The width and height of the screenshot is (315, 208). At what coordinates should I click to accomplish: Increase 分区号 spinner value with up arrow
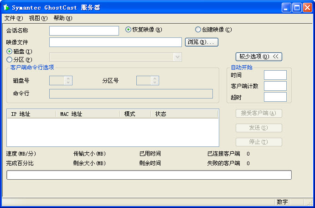(x=155, y=78)
